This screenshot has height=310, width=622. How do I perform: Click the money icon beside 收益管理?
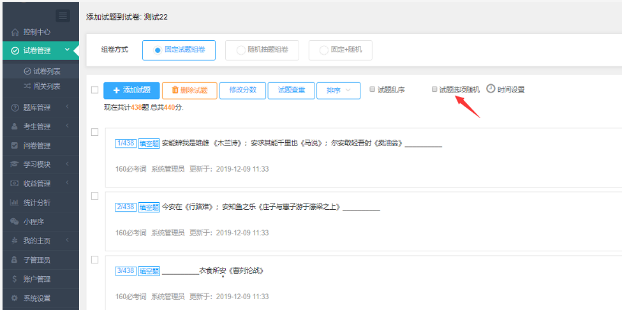click(15, 184)
